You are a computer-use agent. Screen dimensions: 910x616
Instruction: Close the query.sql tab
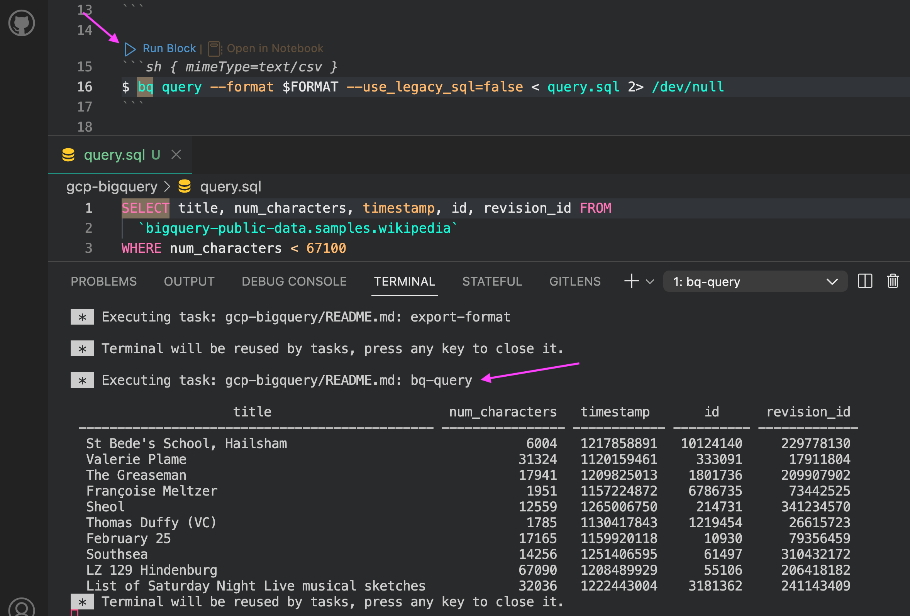[x=176, y=155]
